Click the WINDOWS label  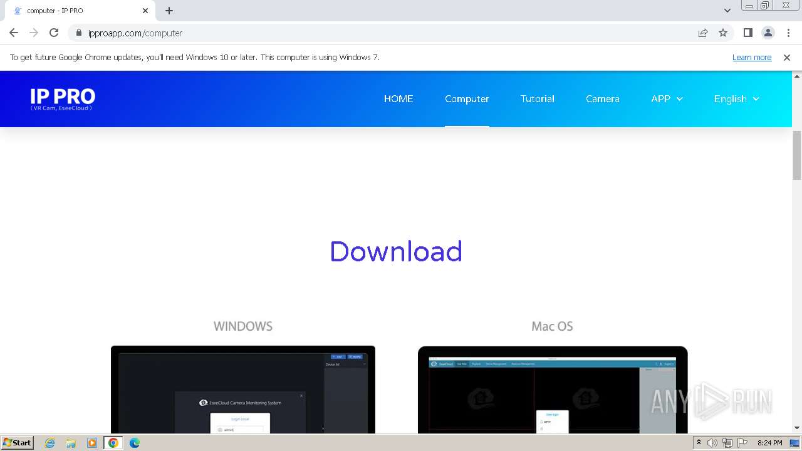point(243,326)
